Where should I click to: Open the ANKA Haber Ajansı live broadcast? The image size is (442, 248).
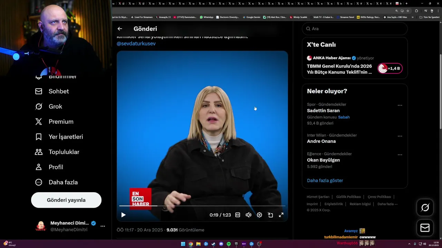pos(340,69)
